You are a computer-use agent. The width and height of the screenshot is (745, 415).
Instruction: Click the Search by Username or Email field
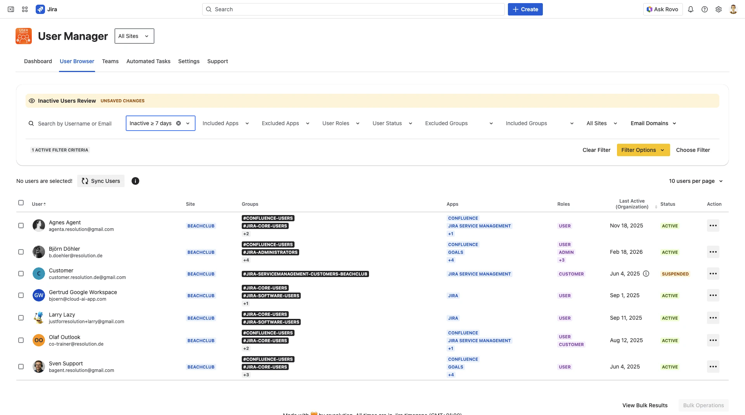[75, 124]
